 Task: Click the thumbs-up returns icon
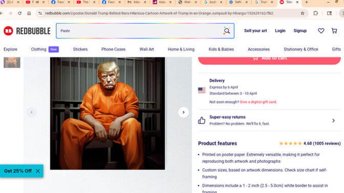(202, 120)
